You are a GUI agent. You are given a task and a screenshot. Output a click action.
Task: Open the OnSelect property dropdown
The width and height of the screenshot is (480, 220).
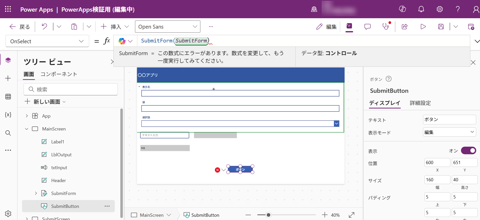pyautogui.click(x=47, y=41)
